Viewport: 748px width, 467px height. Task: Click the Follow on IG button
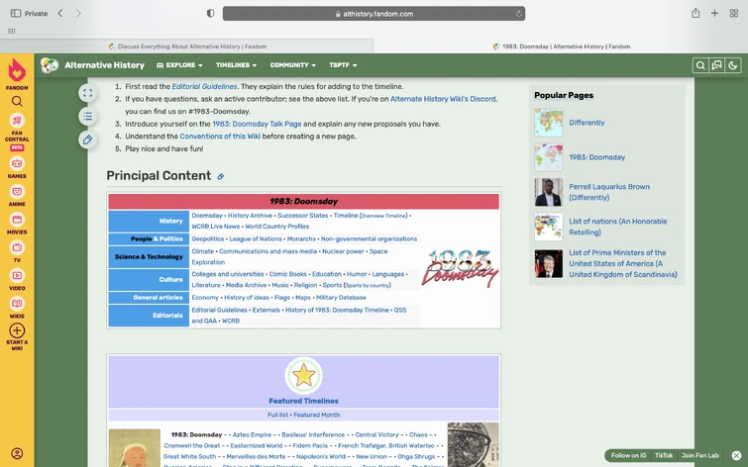(628, 455)
